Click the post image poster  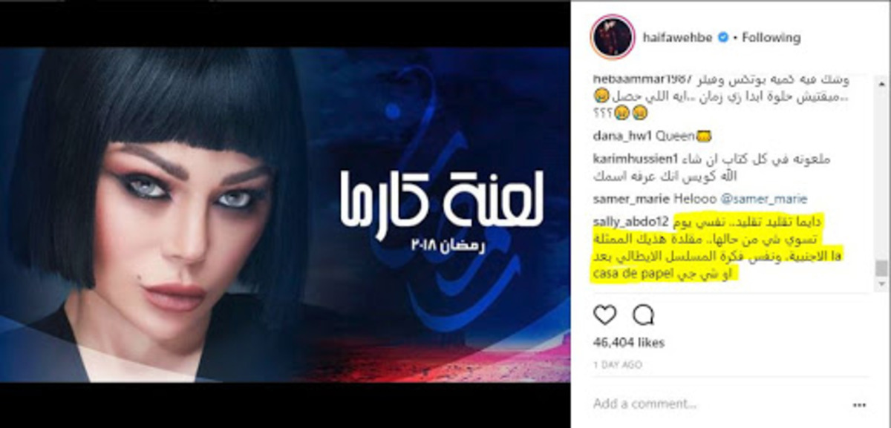tap(285, 214)
